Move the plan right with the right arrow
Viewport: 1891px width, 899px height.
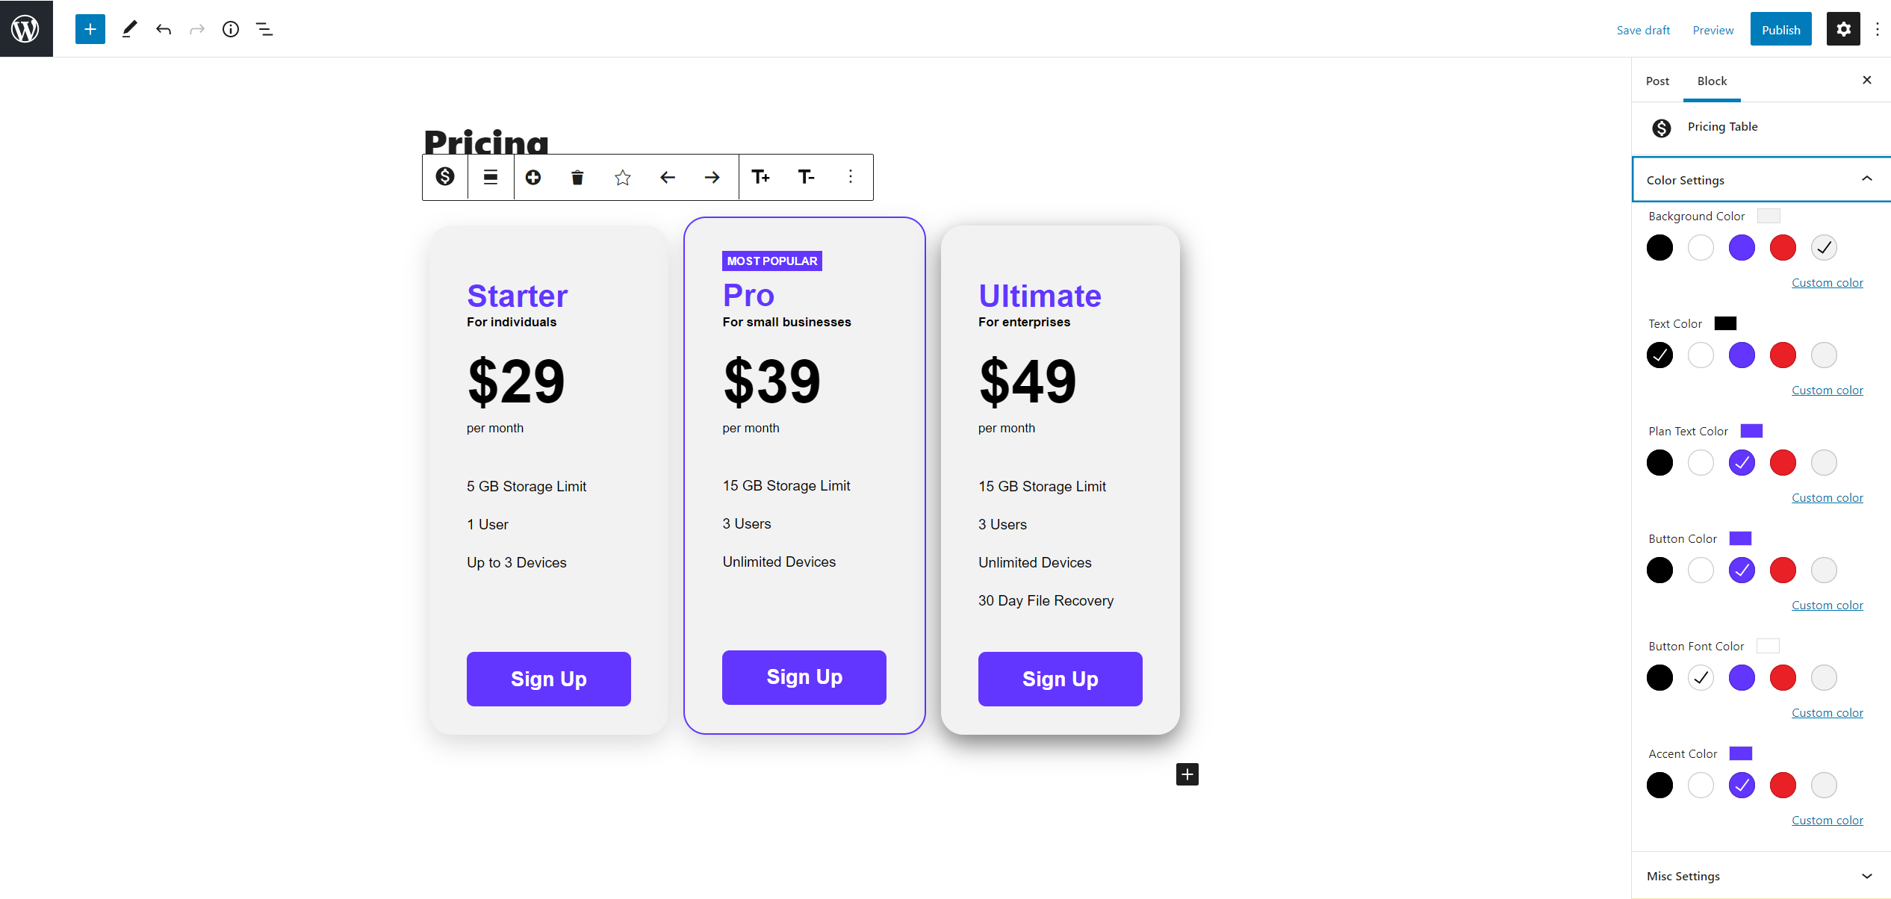(712, 177)
